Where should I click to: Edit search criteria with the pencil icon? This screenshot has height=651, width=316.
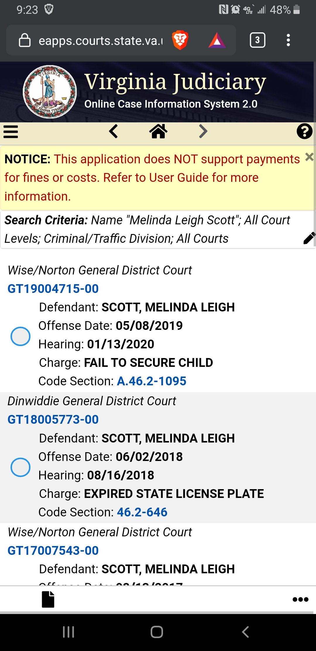coord(309,238)
